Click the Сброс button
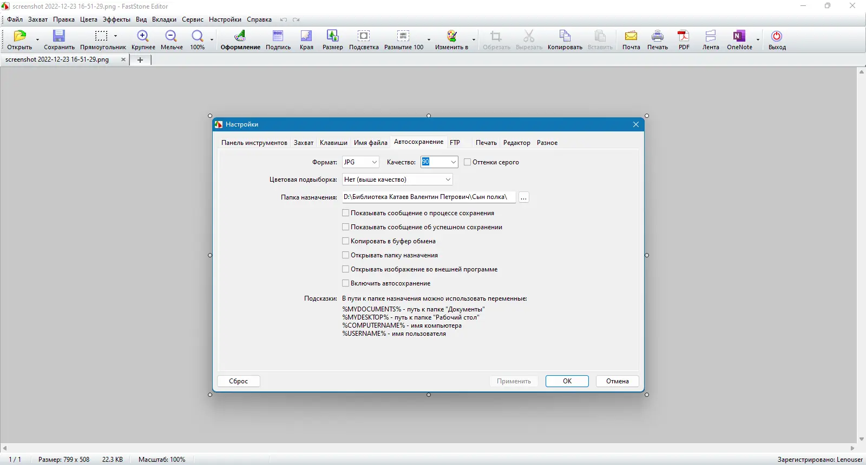866x465 pixels. [239, 381]
